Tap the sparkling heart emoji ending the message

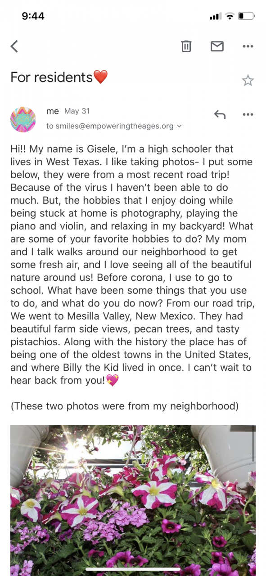point(112,380)
